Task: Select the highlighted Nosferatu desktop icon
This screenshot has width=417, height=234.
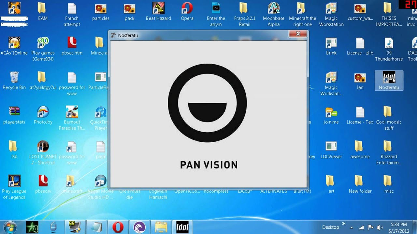Action: click(389, 81)
